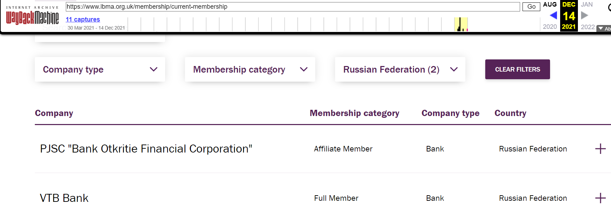Click the gray next capture arrow
Screen dimensions: 611x214
[585, 15]
